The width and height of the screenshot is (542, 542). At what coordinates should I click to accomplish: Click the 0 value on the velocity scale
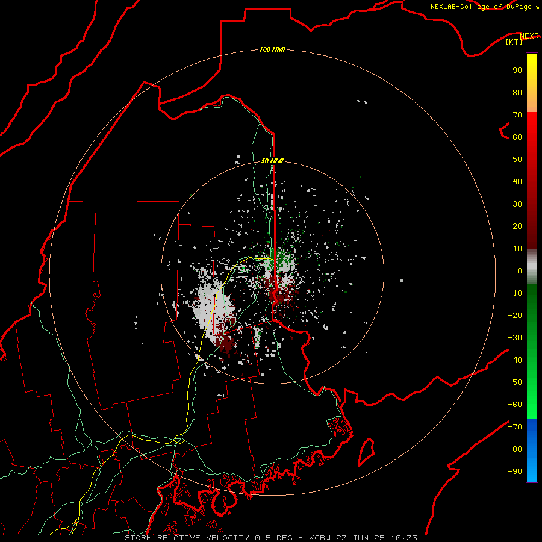(x=520, y=270)
